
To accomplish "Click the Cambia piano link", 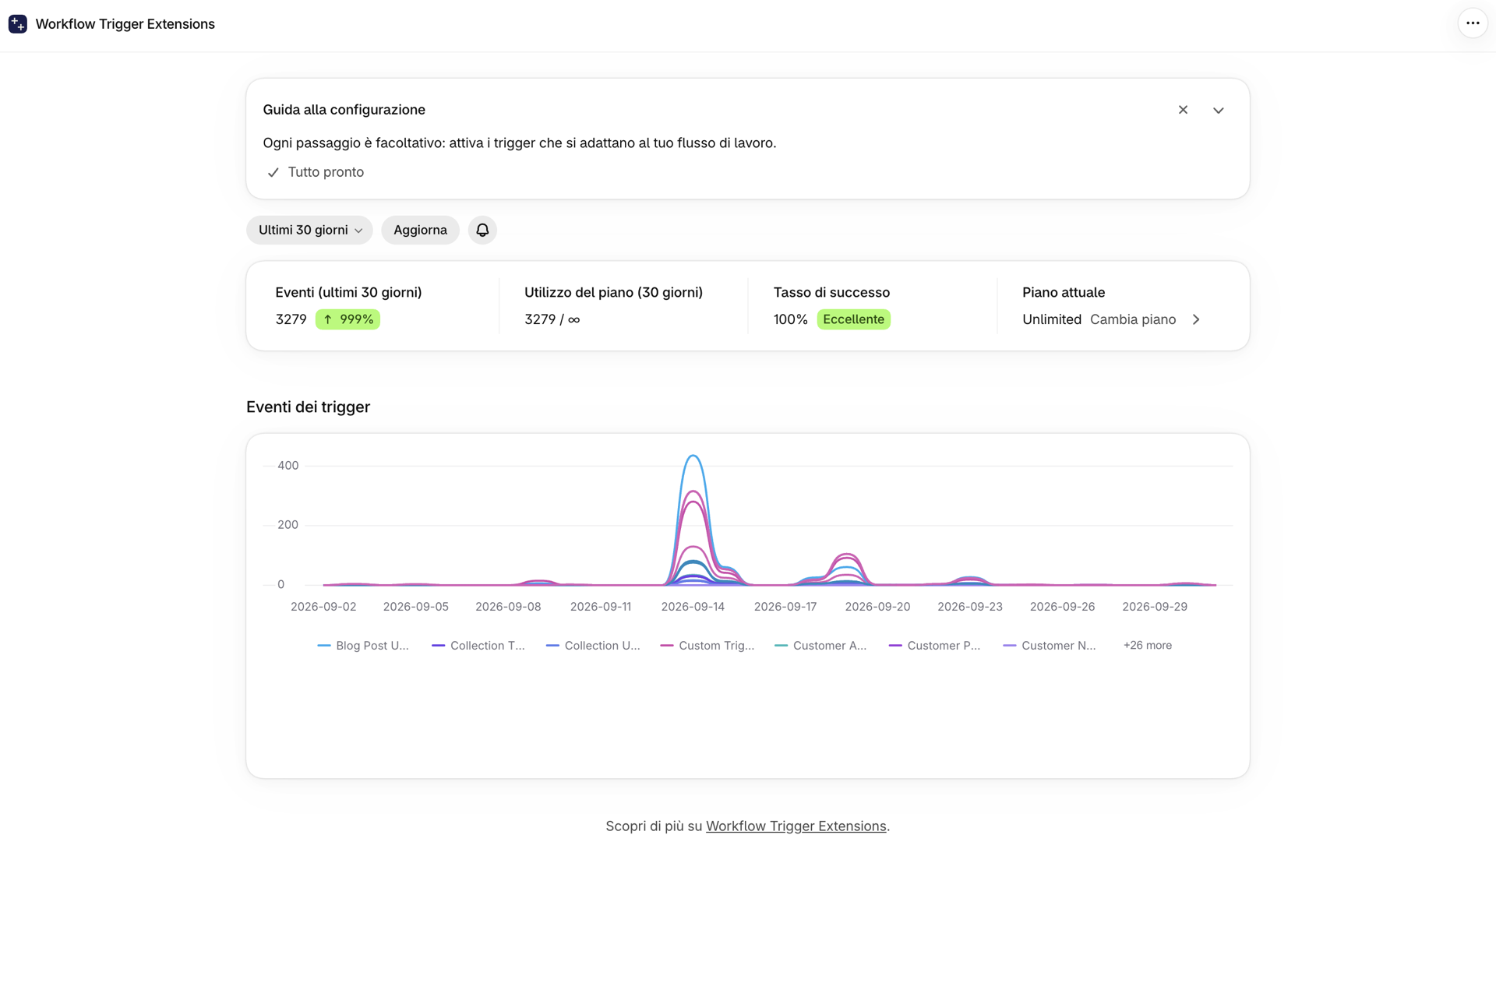I will 1133,319.
